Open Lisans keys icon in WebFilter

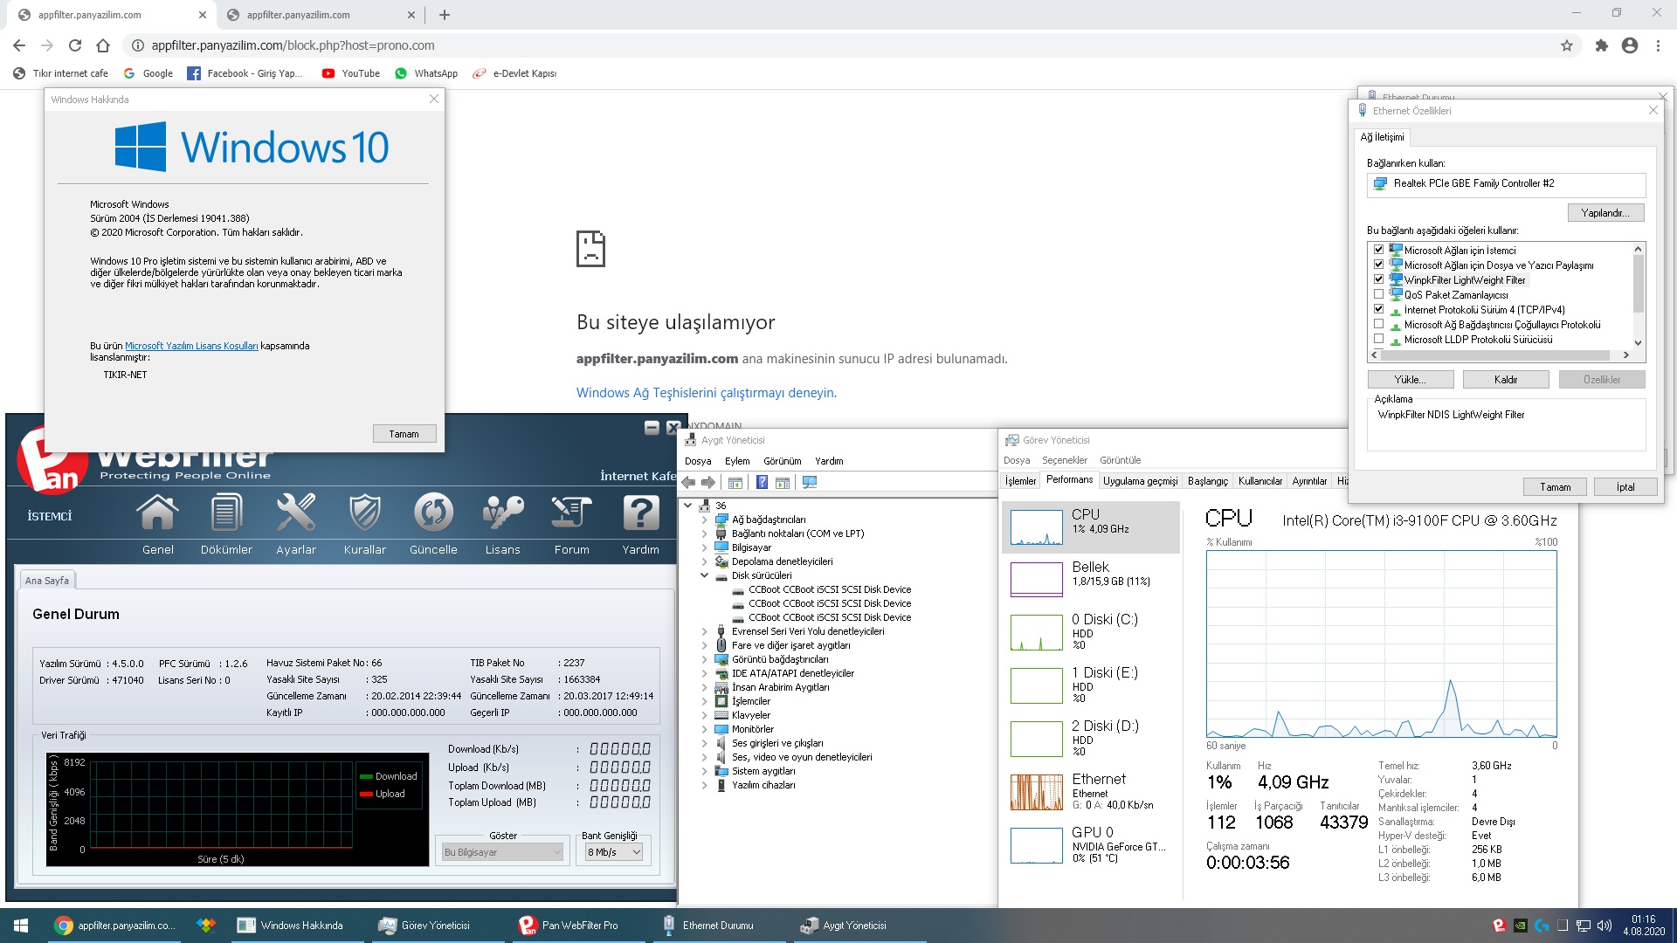coord(502,513)
